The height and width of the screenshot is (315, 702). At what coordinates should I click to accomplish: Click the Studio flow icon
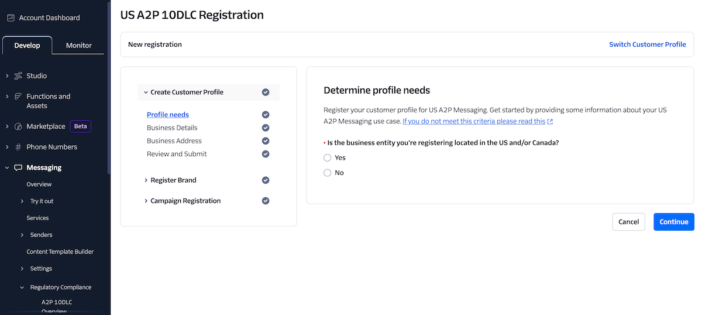coord(18,76)
